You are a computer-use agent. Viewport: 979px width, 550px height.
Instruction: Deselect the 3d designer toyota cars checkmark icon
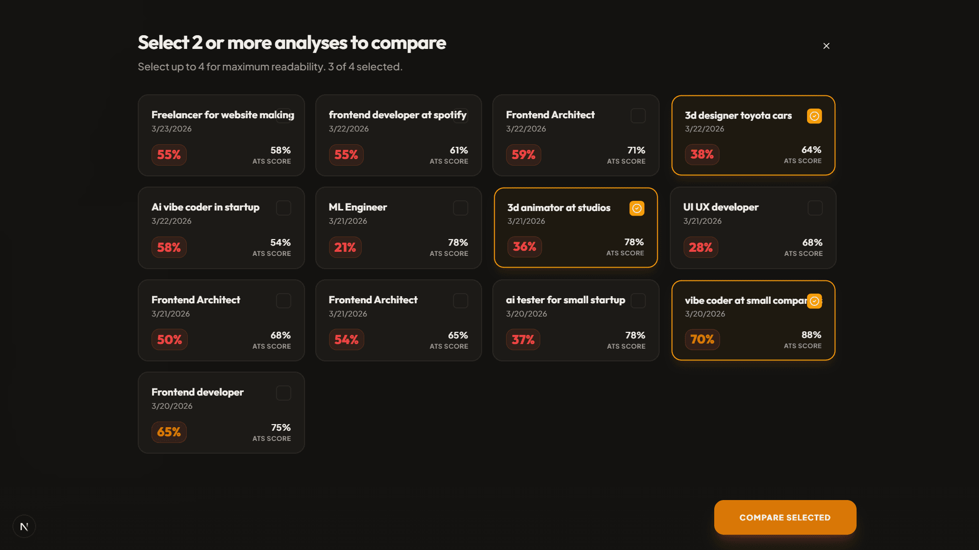coord(814,116)
